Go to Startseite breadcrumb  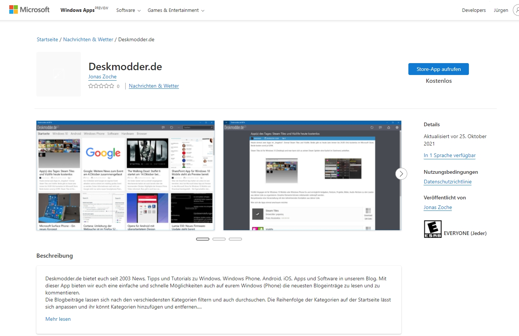pos(47,39)
